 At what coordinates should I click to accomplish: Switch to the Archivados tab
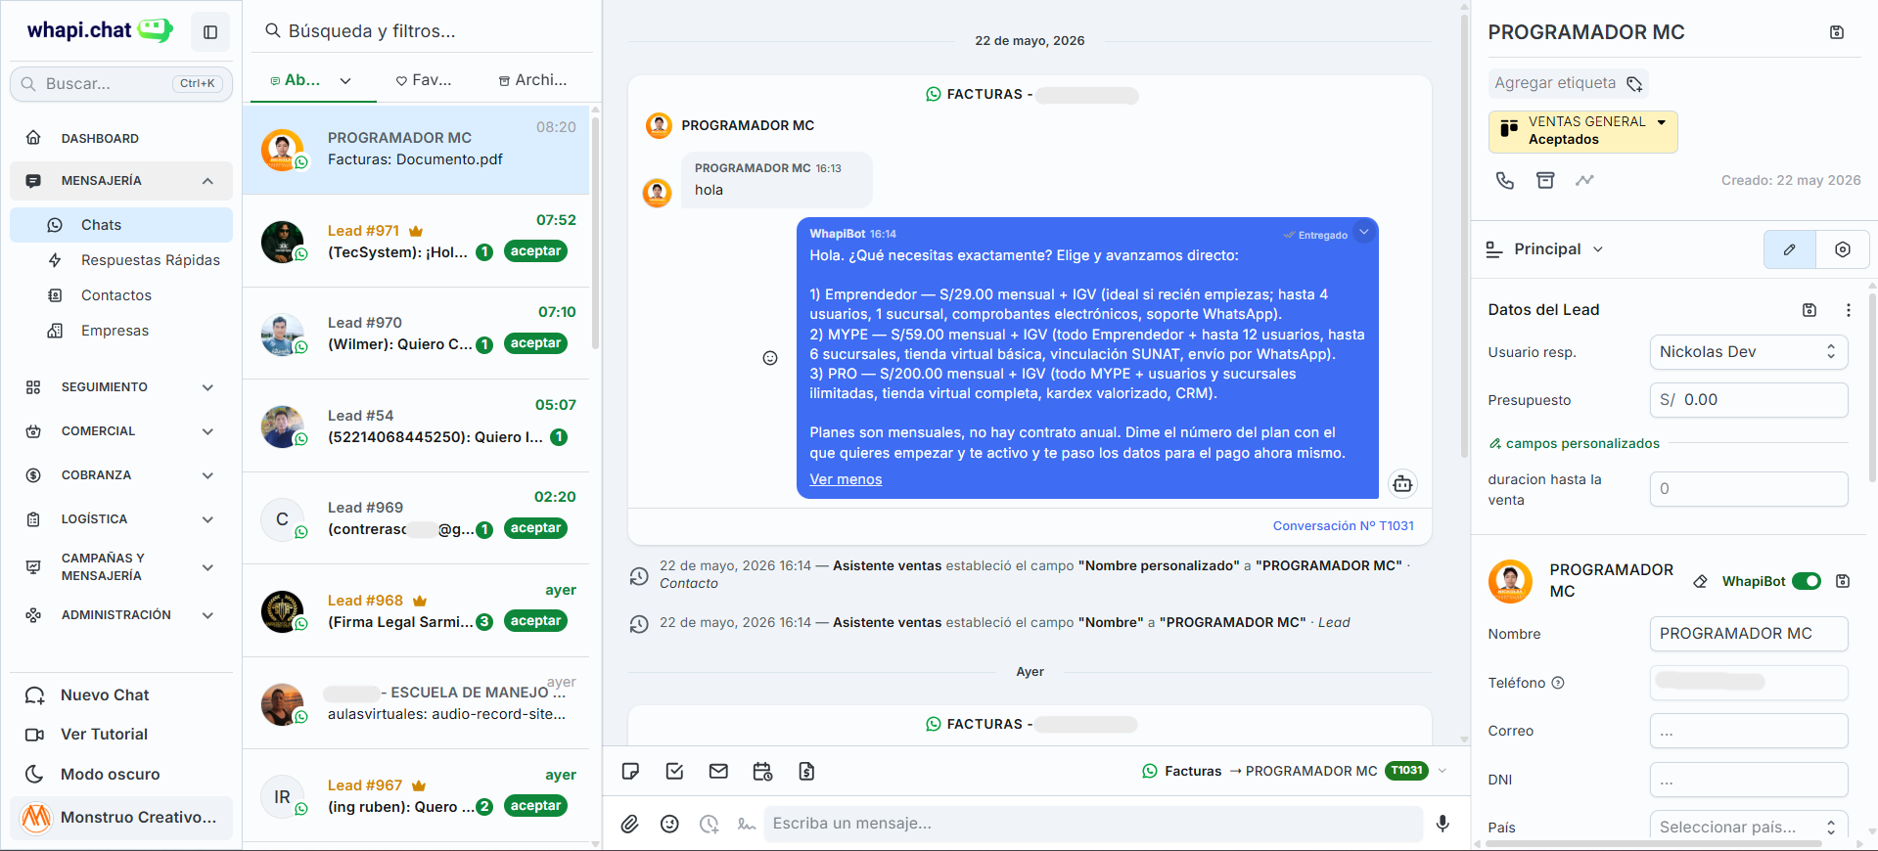click(x=532, y=80)
